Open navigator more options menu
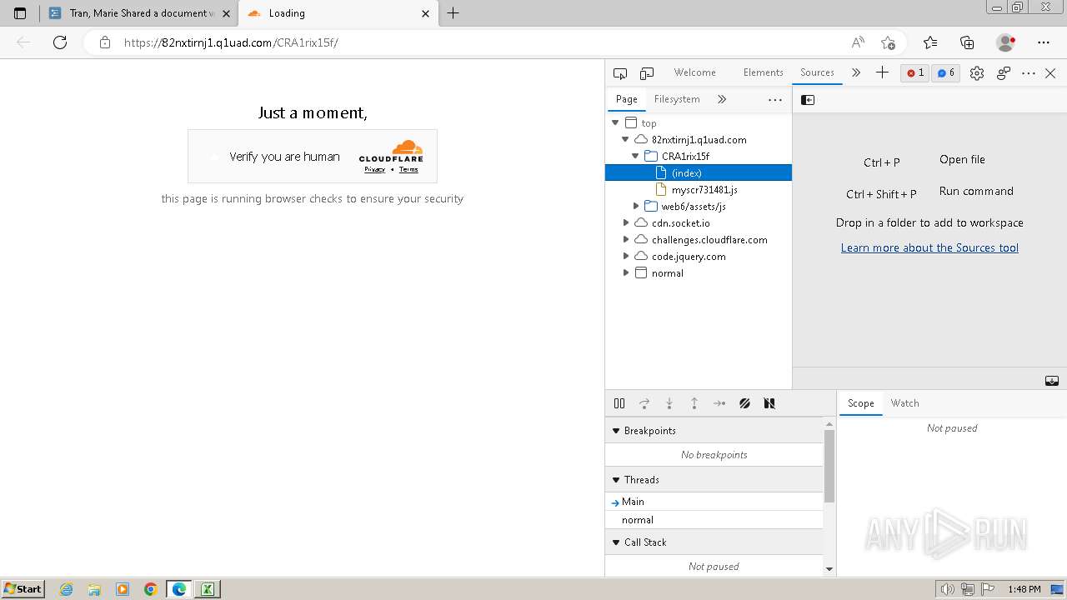This screenshot has height=600, width=1067. tap(775, 99)
